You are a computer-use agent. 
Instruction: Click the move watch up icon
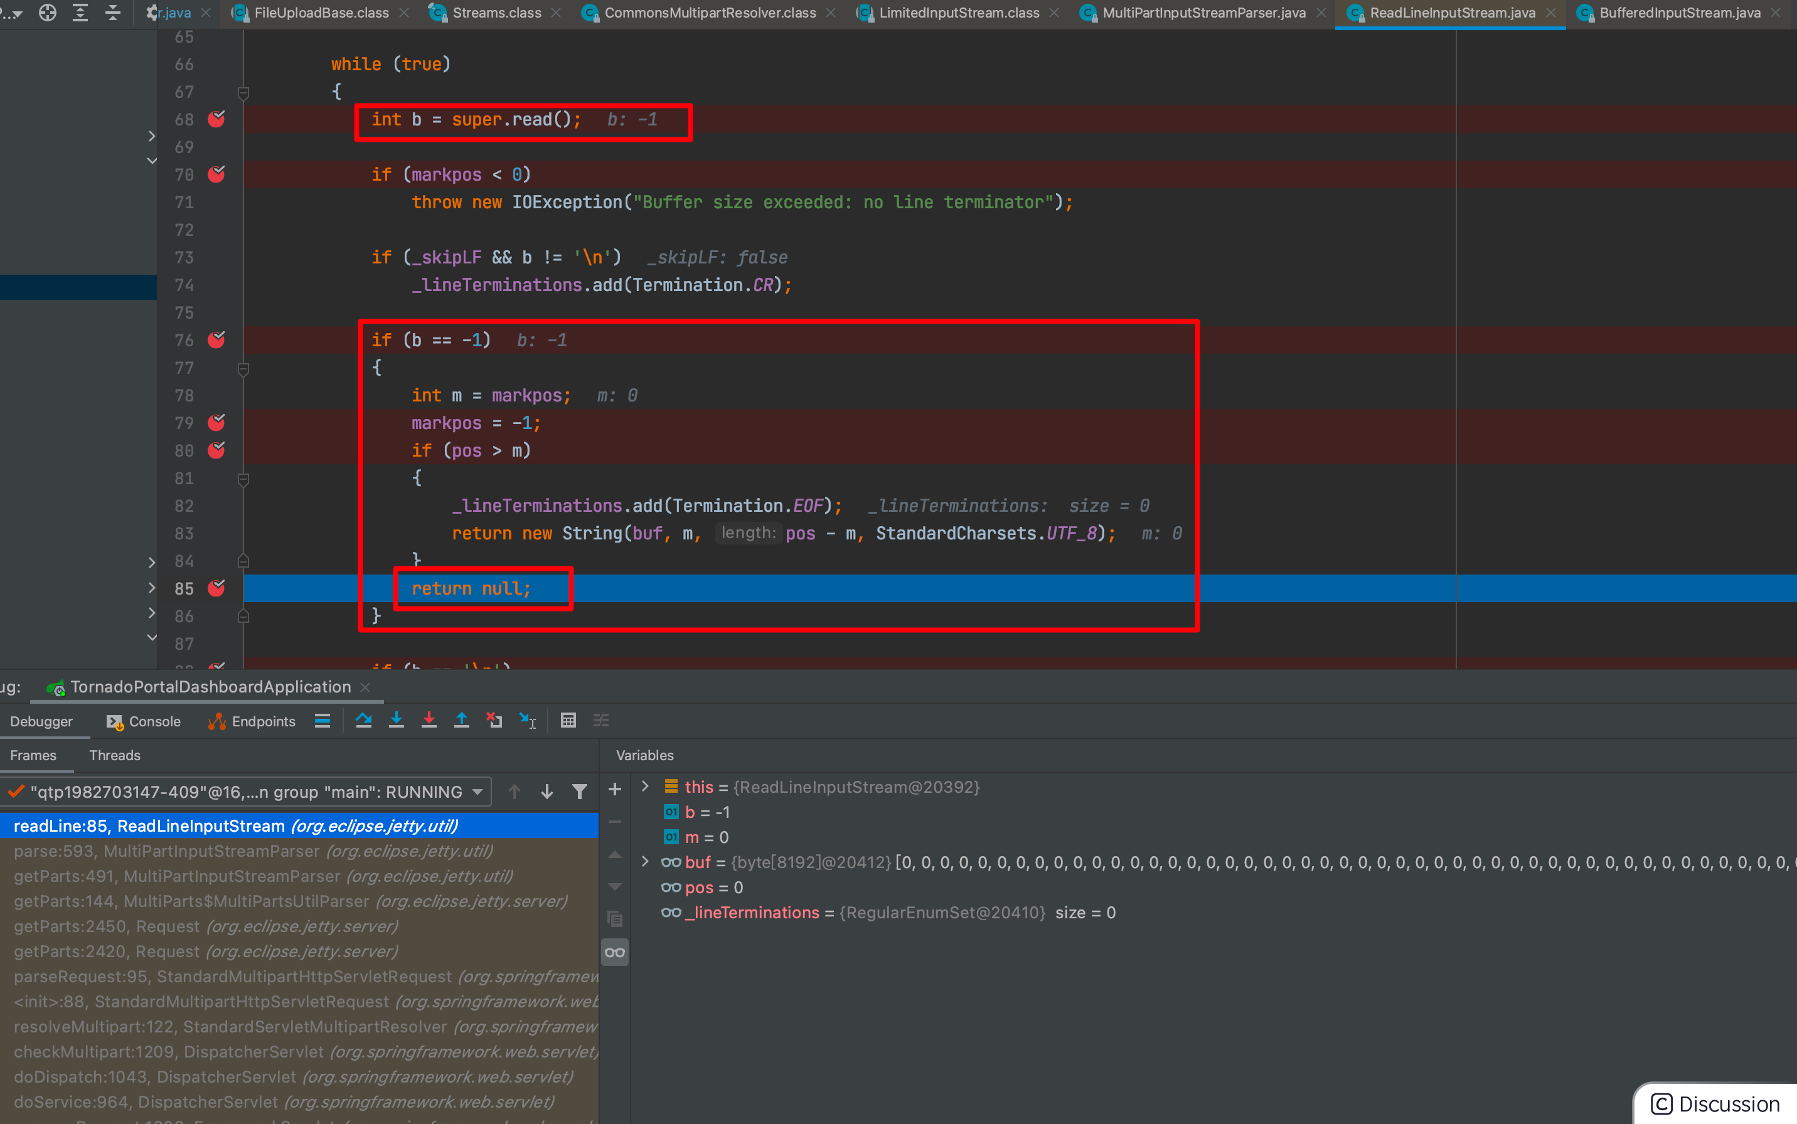pos(615,855)
